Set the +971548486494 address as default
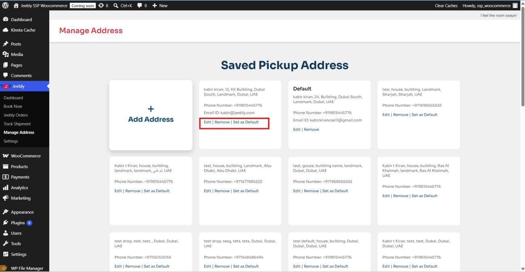 246,266
